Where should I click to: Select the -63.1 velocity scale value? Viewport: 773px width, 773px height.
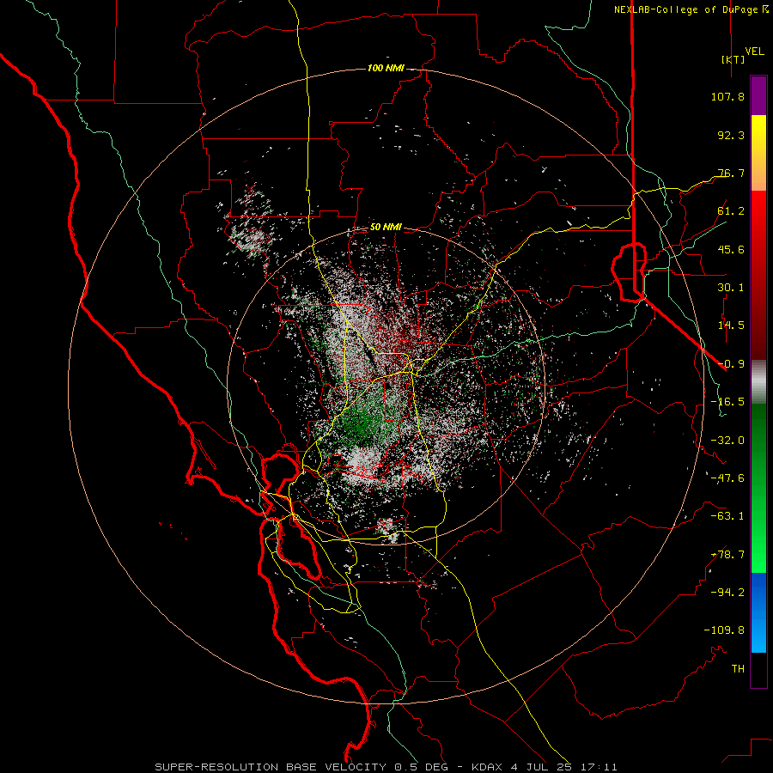(727, 516)
